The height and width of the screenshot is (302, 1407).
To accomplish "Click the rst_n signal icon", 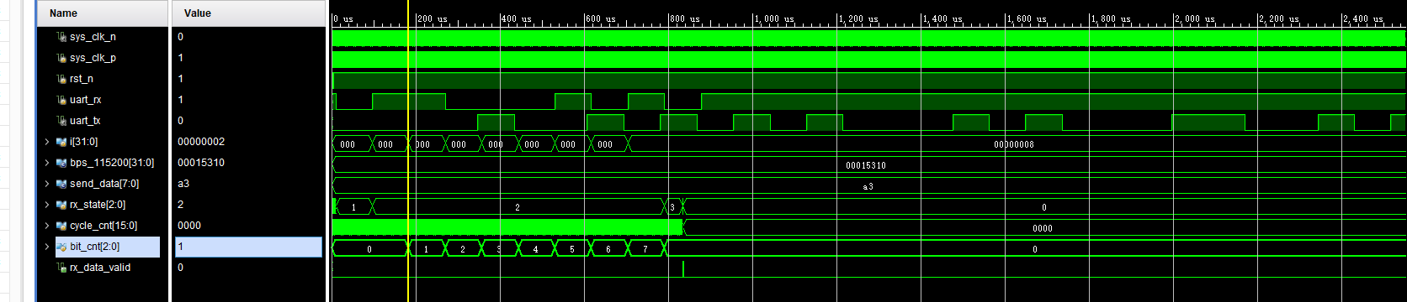I will coord(61,79).
